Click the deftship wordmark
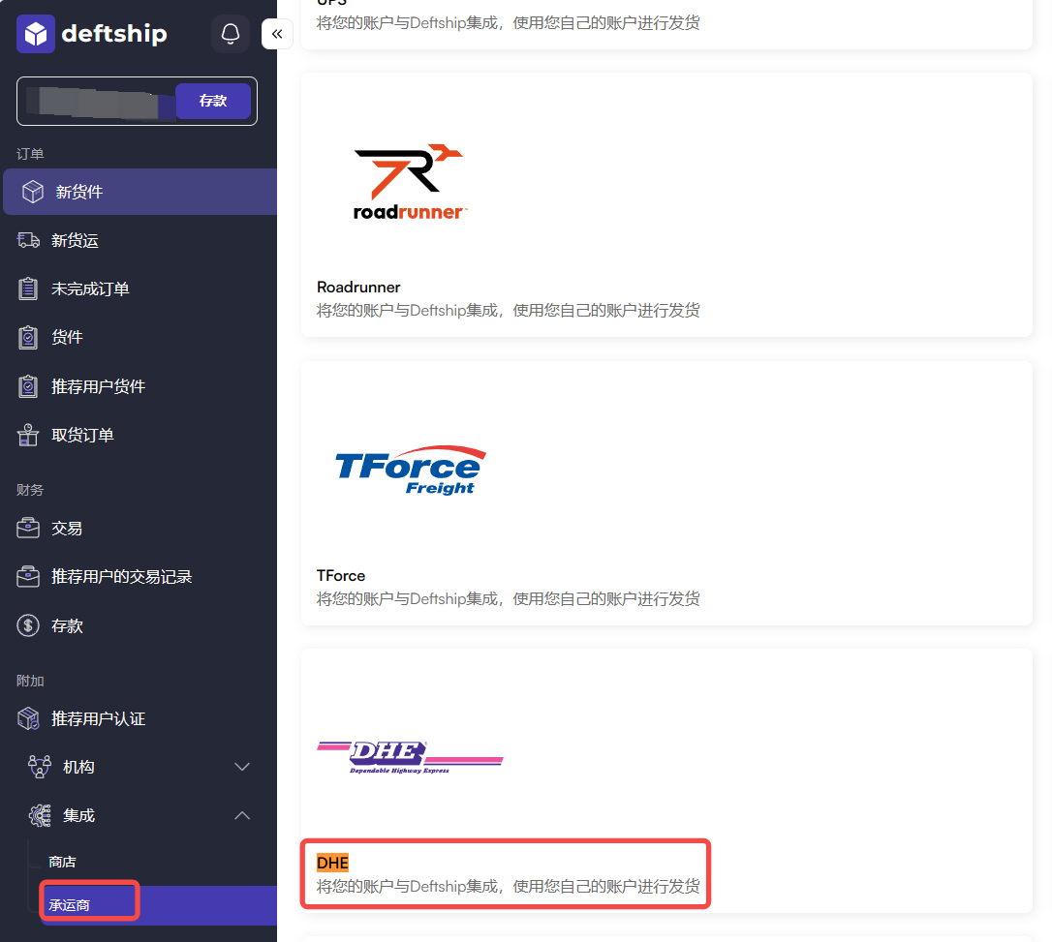This screenshot has height=942, width=1052. coord(114,34)
